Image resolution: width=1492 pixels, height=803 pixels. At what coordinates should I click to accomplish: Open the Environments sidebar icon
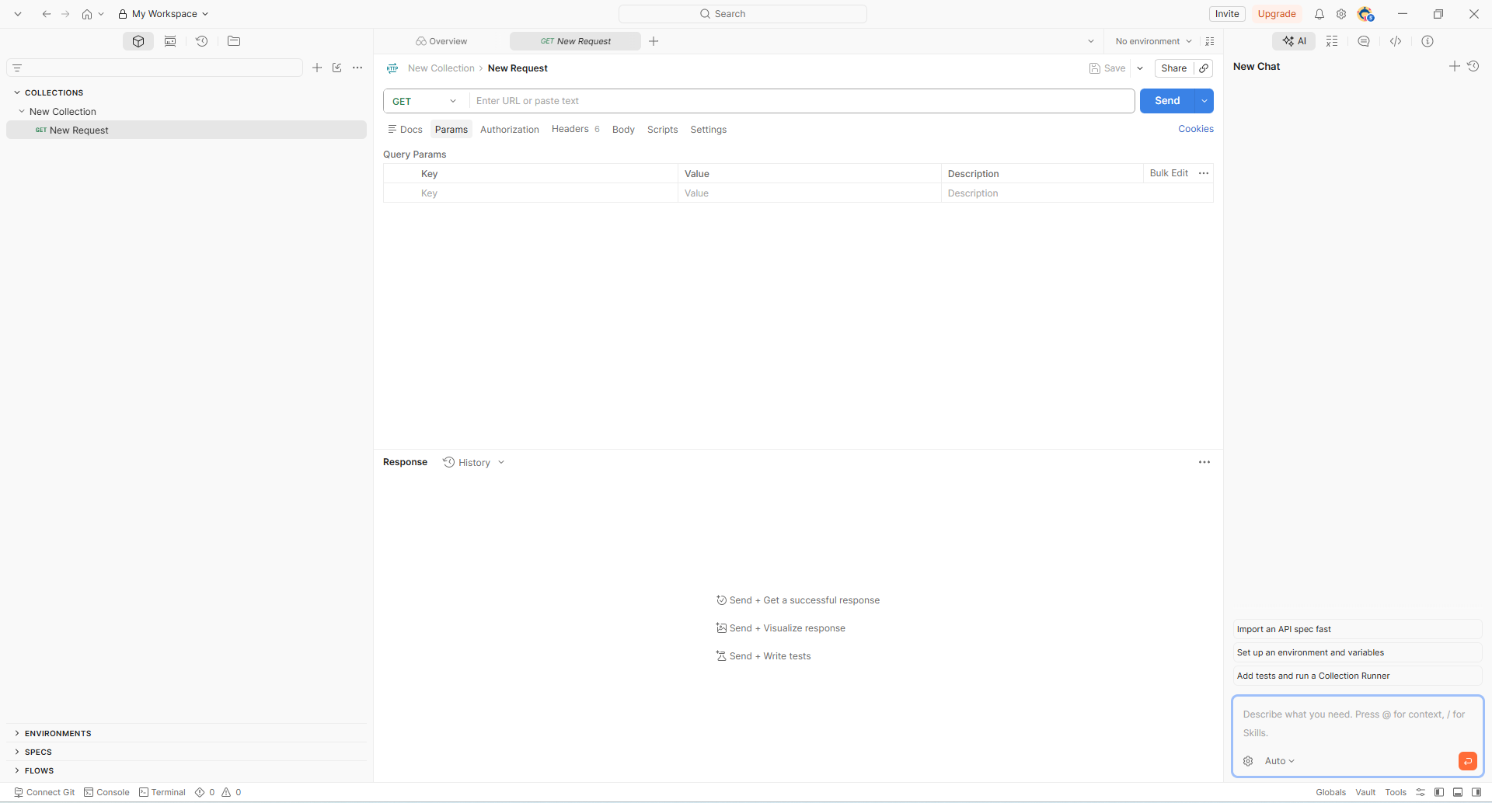pos(170,41)
